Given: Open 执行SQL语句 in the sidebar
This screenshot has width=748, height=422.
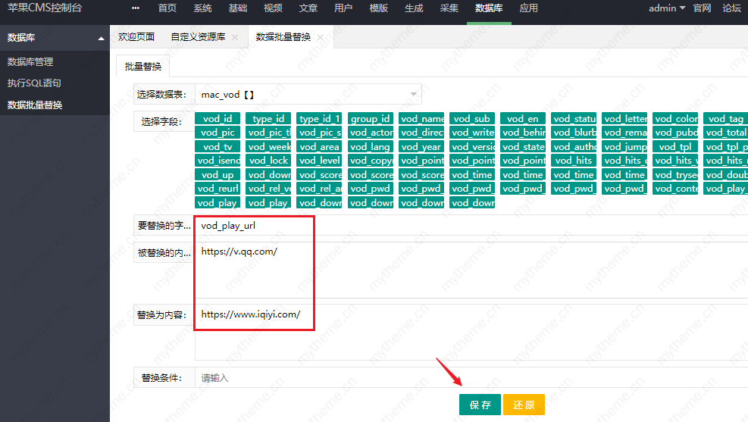Looking at the screenshot, I should pos(34,83).
